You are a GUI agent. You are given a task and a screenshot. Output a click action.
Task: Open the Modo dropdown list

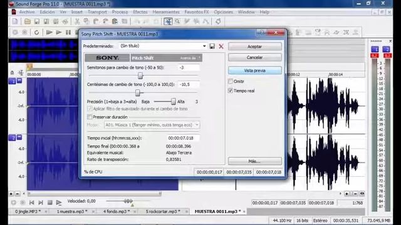(197, 125)
